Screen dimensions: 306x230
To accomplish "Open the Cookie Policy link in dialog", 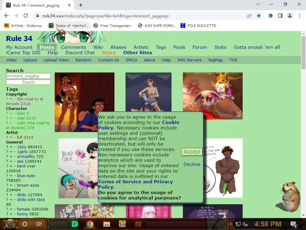I will click(139, 125).
